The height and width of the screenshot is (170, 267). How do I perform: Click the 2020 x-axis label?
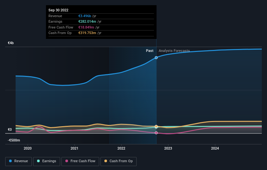coord(28,148)
